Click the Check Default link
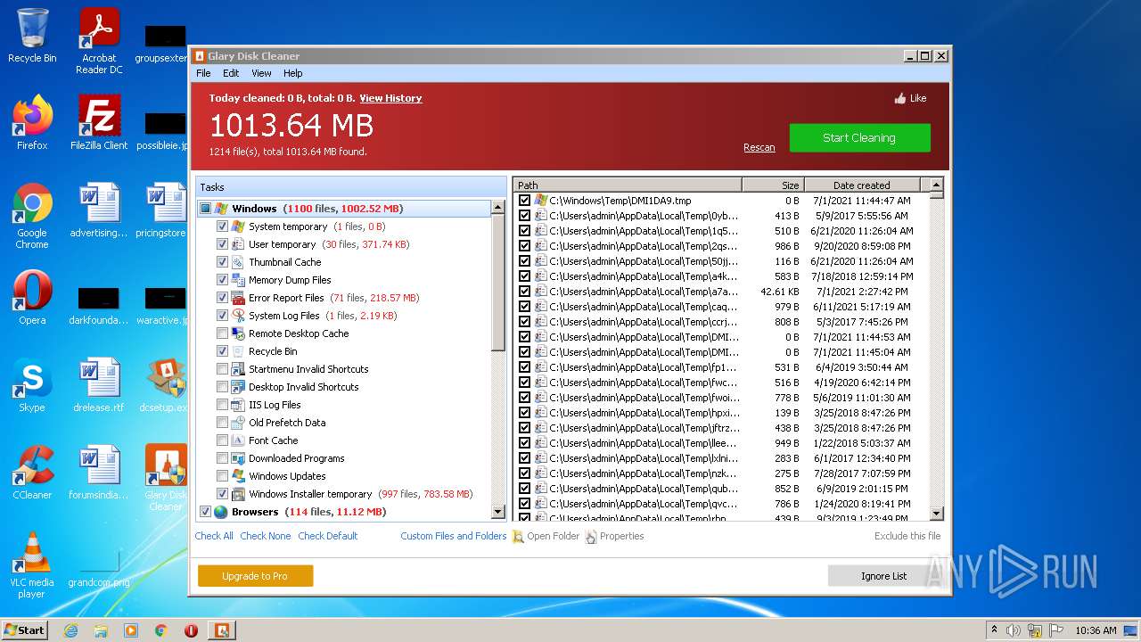The image size is (1141, 642). pos(328,536)
